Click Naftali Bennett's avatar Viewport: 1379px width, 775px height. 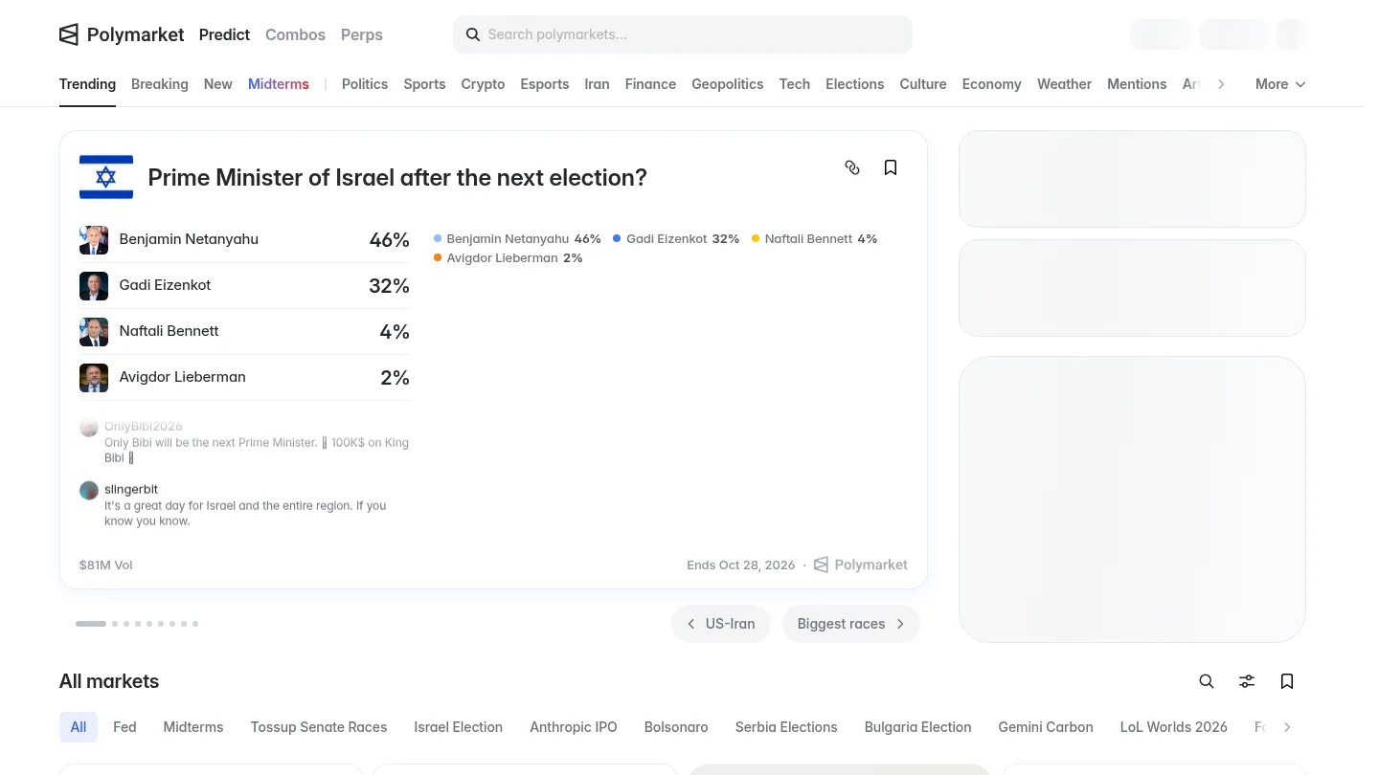click(x=94, y=332)
